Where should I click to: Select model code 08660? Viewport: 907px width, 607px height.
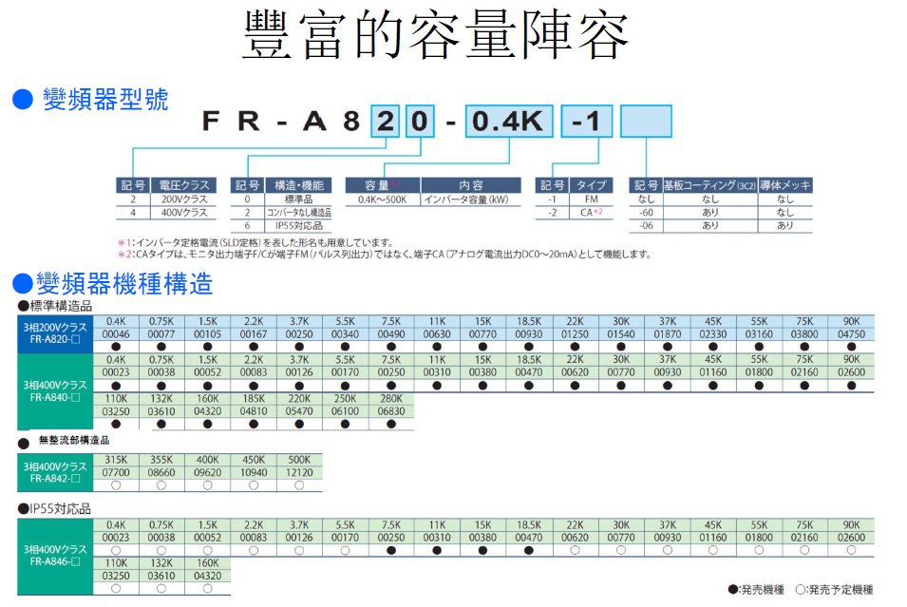pyautogui.click(x=161, y=473)
